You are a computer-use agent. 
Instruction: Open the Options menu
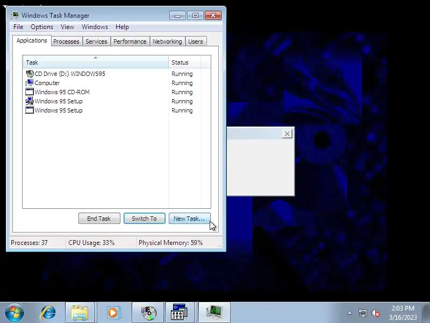pyautogui.click(x=42, y=27)
